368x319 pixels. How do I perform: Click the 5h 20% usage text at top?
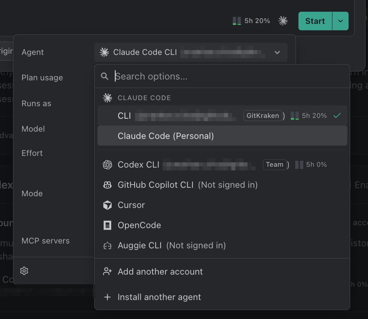[x=257, y=21]
